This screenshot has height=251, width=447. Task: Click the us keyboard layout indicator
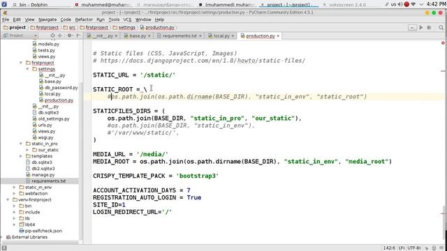(x=393, y=4)
